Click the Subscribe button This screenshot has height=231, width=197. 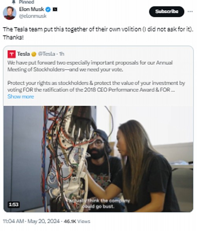click(167, 11)
